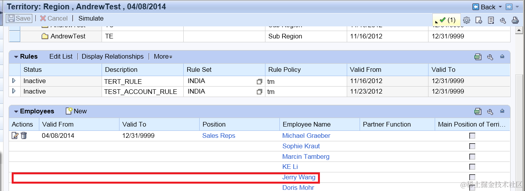The image size is (525, 191).
Task: Toggle main position checkbox for Marcin Tamberg
Action: coord(472,157)
